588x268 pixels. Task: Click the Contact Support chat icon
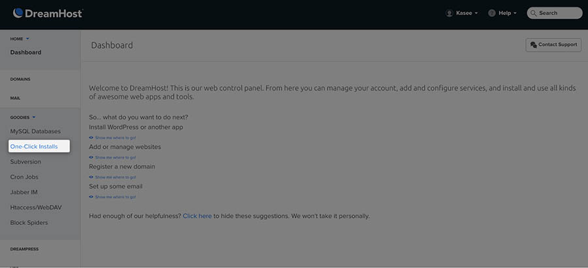(x=533, y=45)
